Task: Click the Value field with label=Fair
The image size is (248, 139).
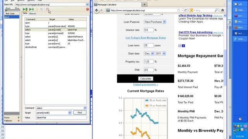Action: click(x=61, y=117)
